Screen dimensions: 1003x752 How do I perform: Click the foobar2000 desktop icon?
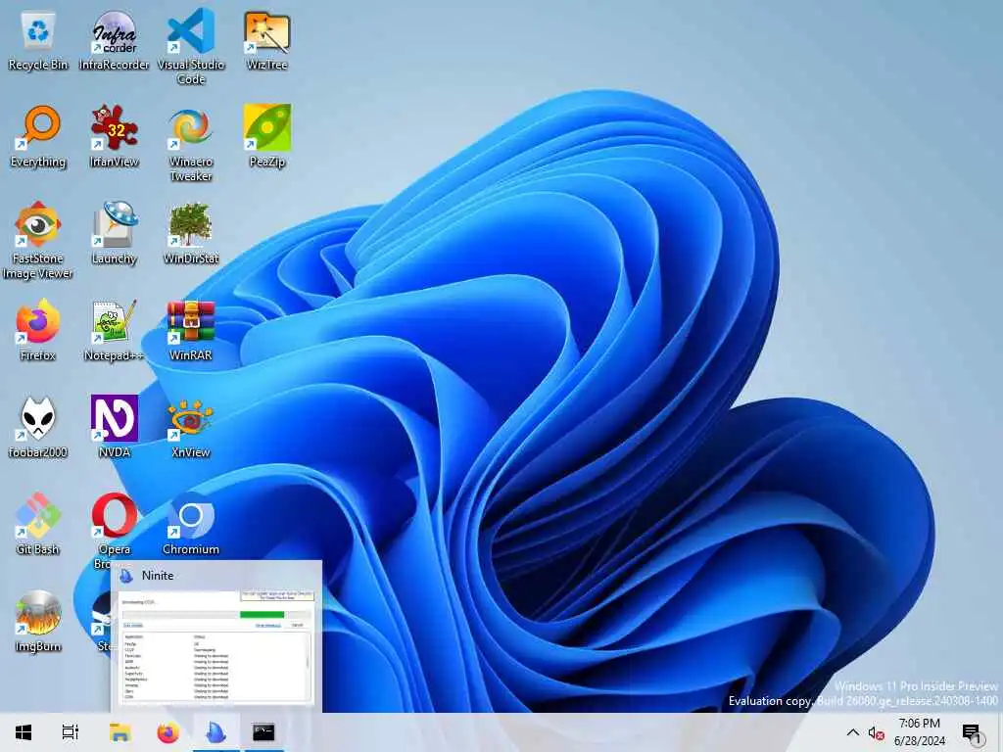tap(38, 428)
